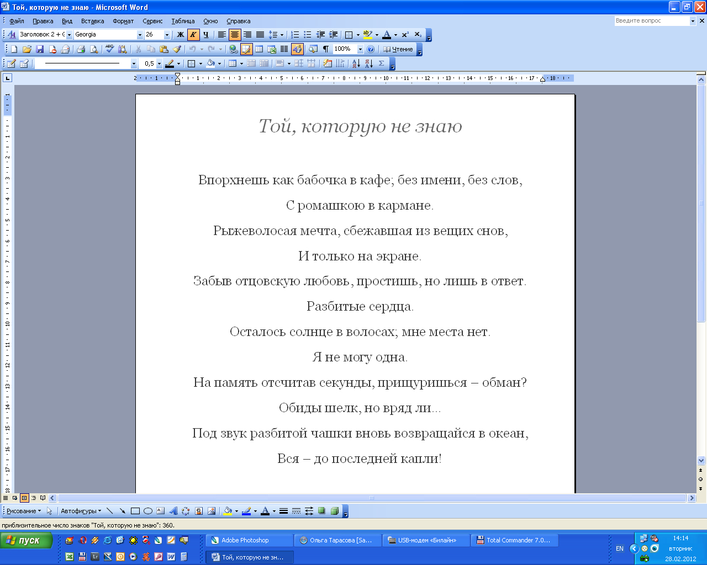
Task: Select the Arrow drawing tool
Action: tap(122, 511)
